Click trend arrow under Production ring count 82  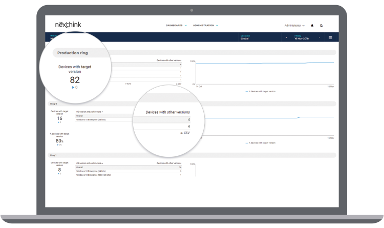pos(74,87)
